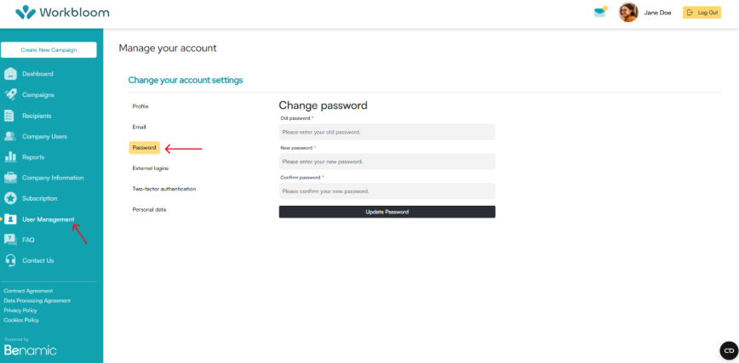
Task: Click the User Management folder icon
Action: tap(10, 219)
